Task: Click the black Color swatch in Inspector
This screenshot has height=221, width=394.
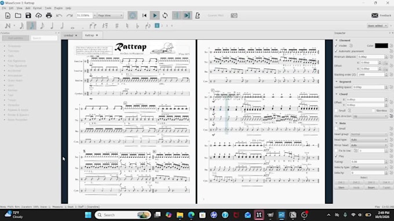Action: coord(381,46)
